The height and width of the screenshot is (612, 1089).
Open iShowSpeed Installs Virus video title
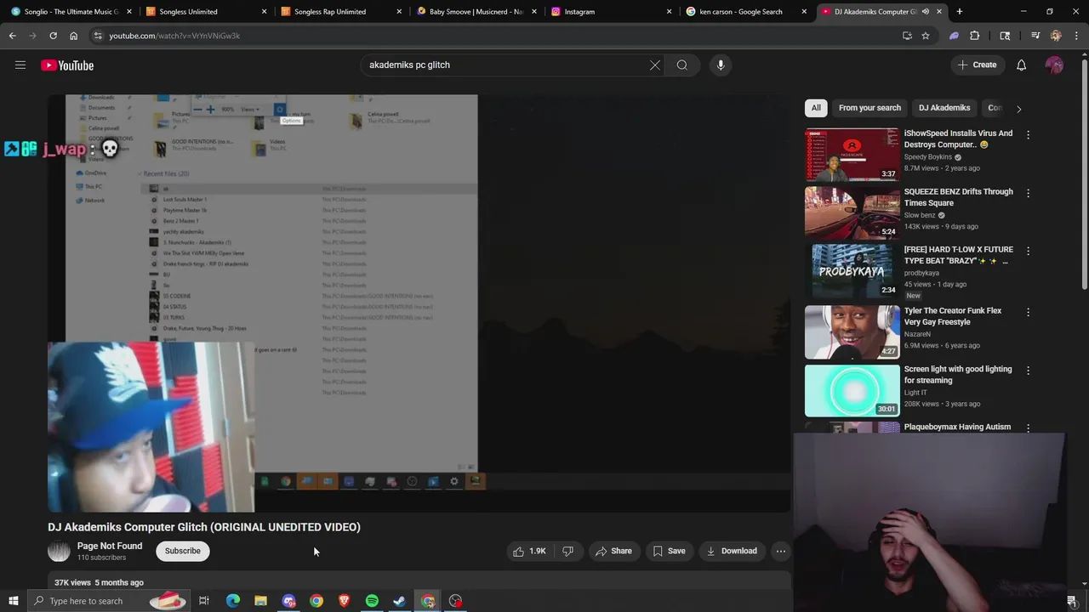pyautogui.click(x=958, y=139)
